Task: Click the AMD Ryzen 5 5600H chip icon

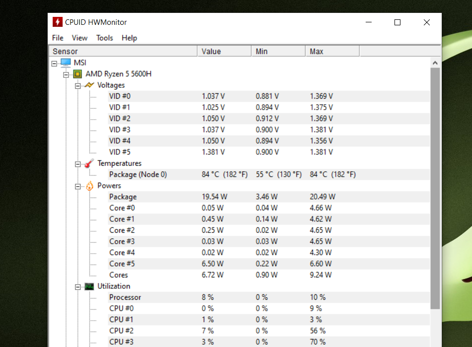Action: [x=78, y=74]
